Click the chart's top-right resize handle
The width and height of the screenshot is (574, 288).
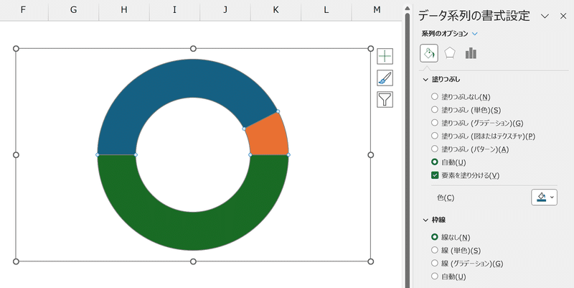pyautogui.click(x=371, y=48)
